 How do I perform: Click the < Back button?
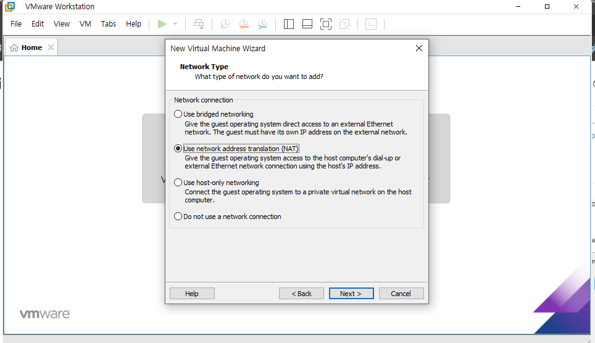(x=301, y=293)
